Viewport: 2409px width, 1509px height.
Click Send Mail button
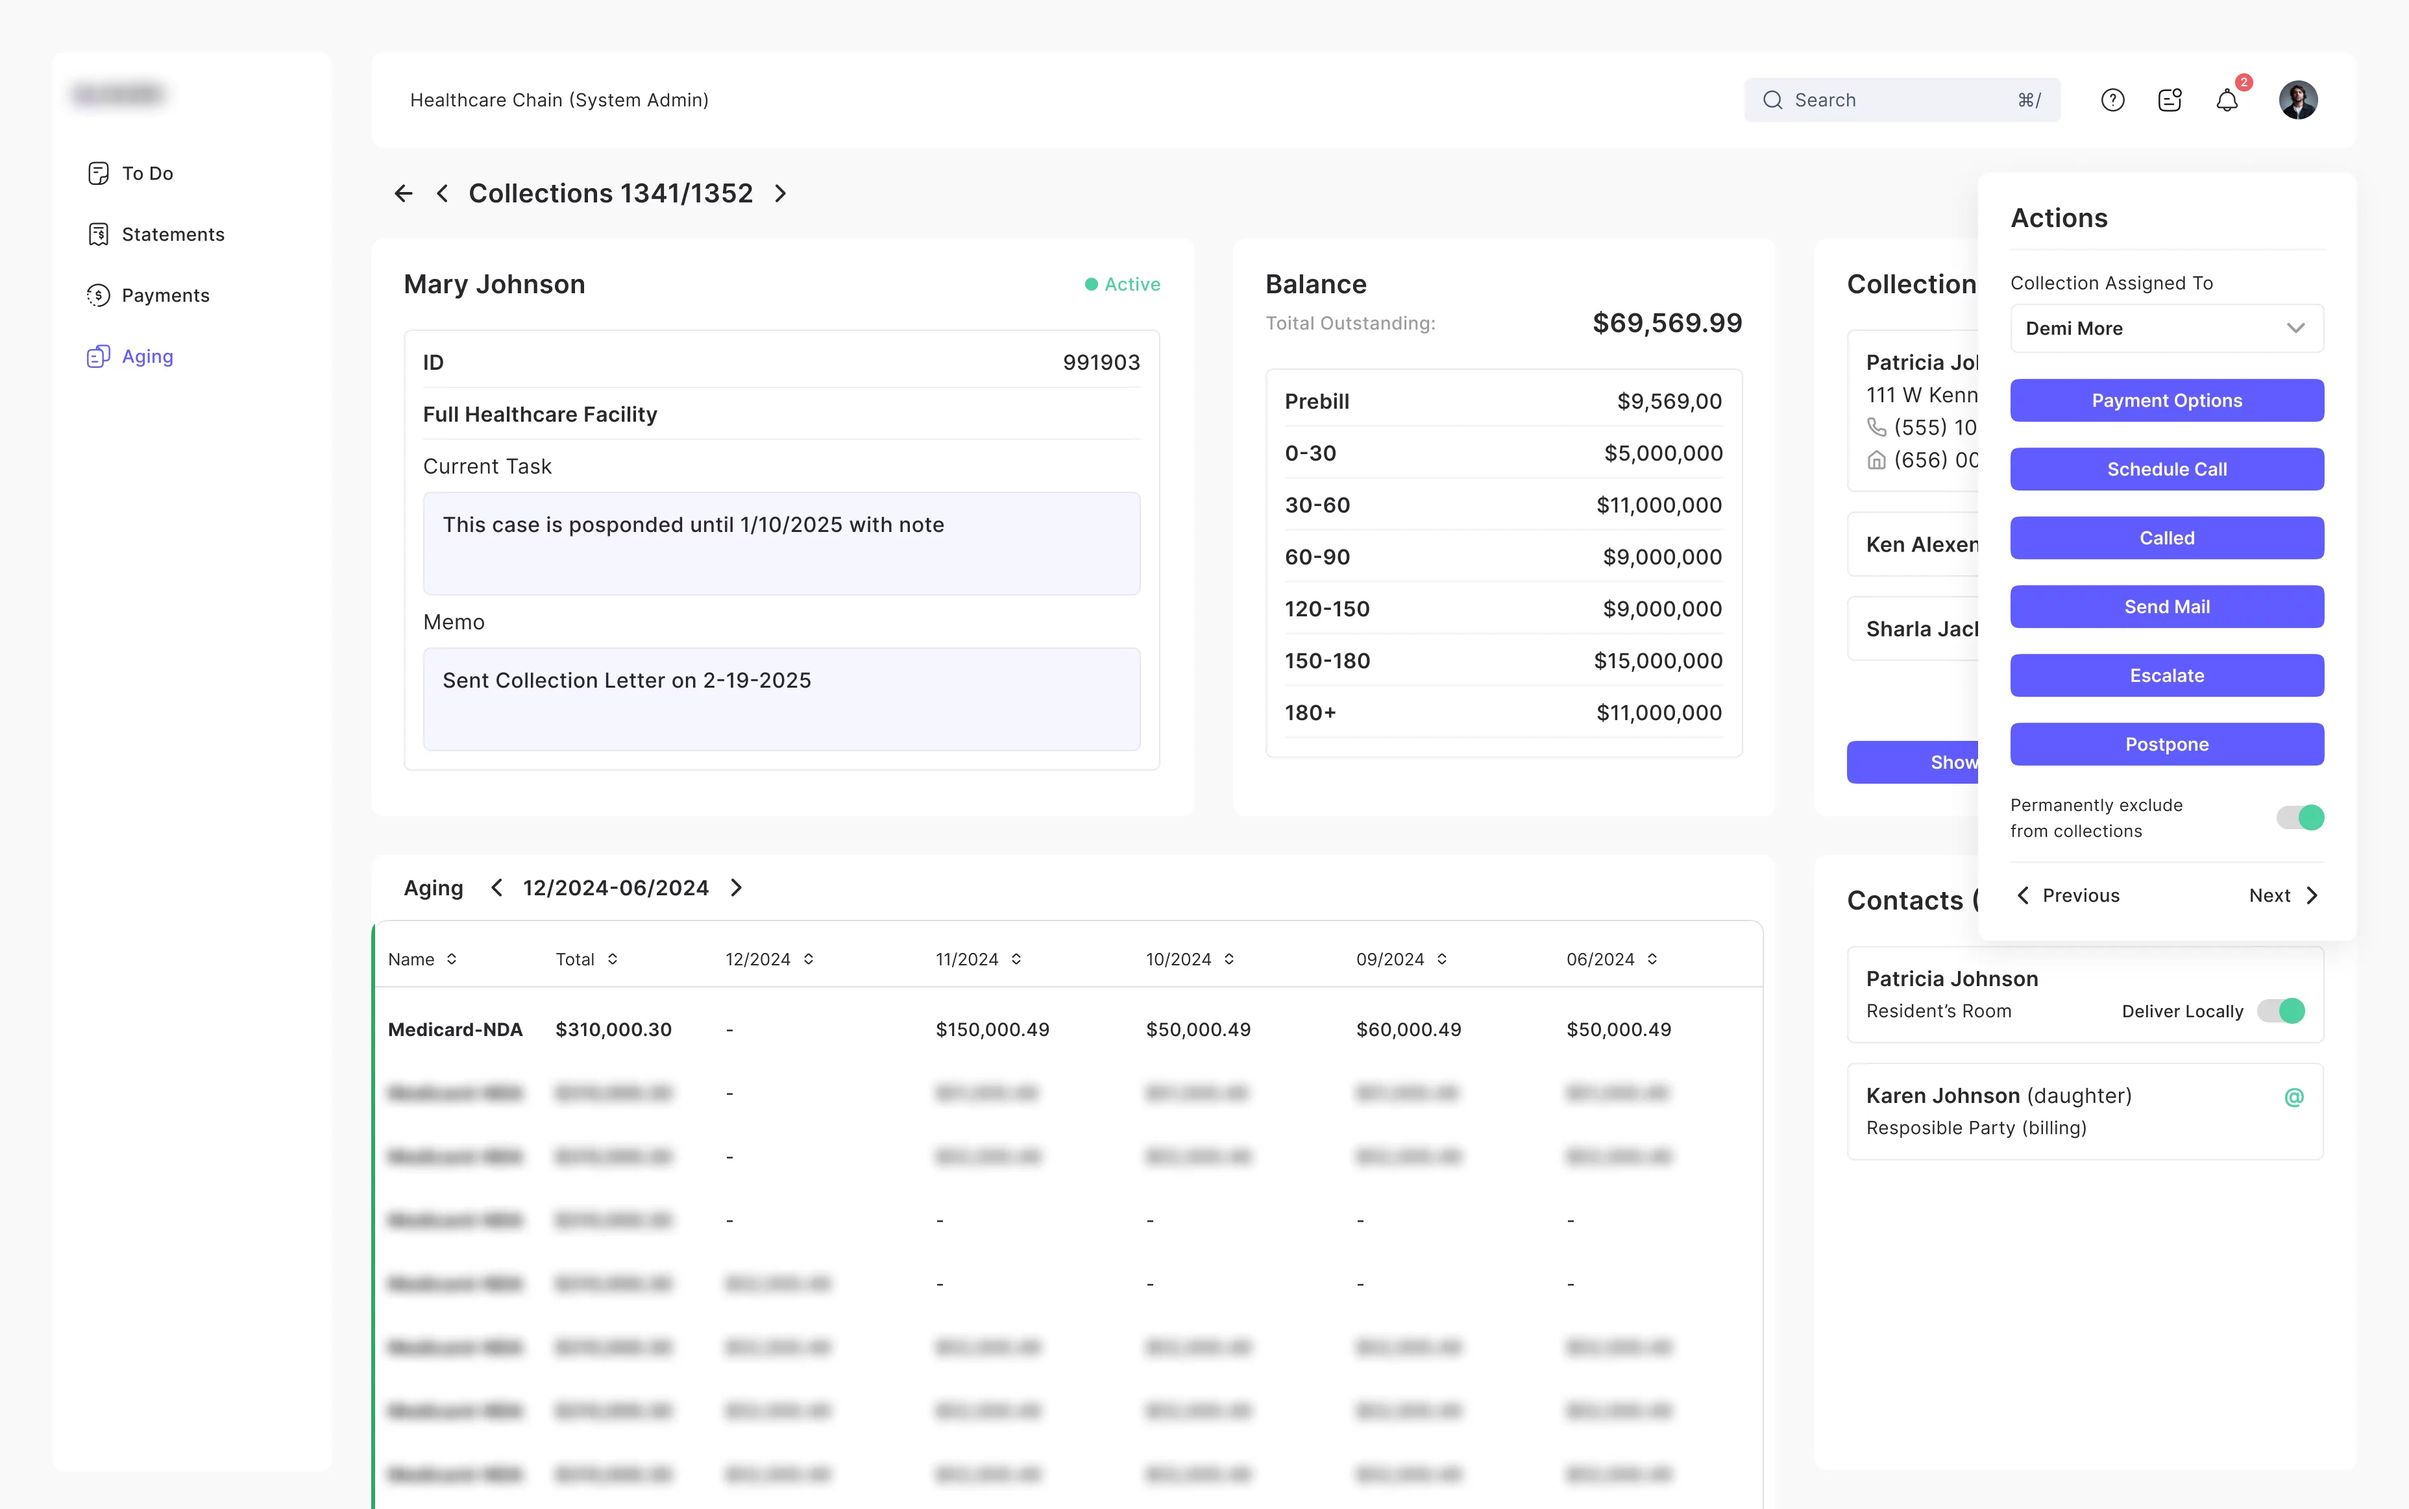(2166, 607)
